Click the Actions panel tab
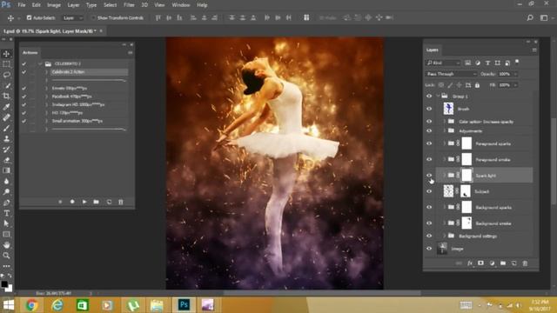The width and height of the screenshot is (557, 313). click(x=30, y=52)
